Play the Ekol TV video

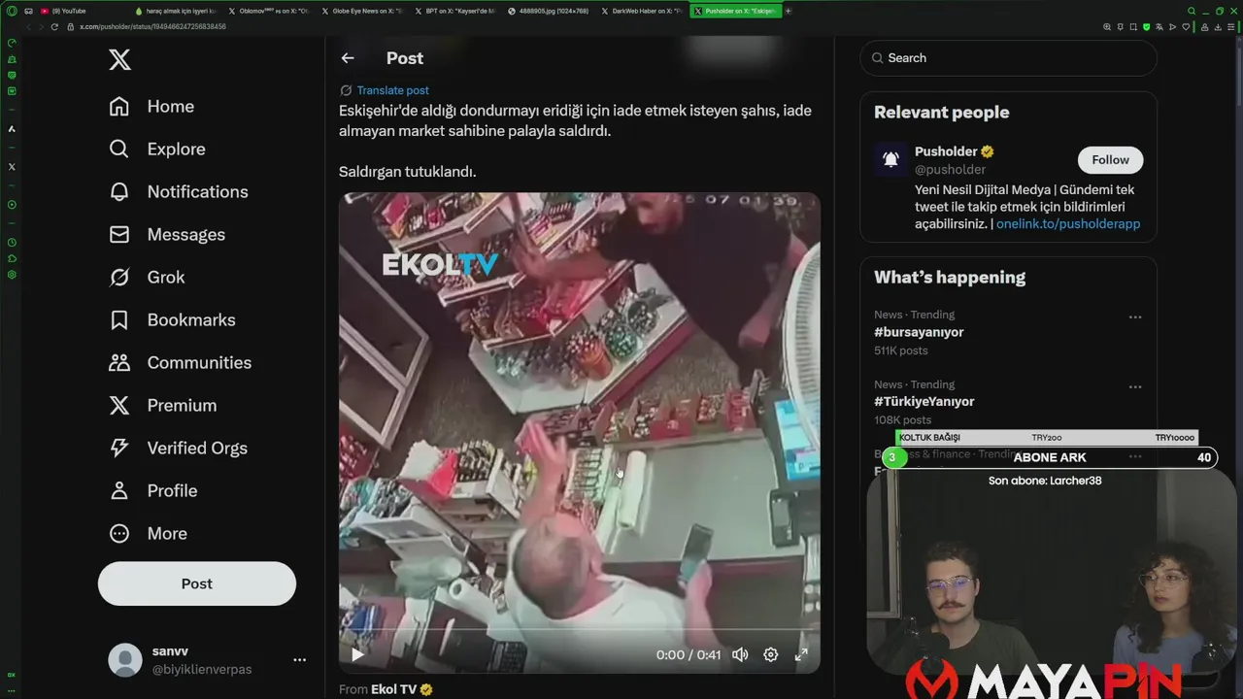click(x=357, y=654)
